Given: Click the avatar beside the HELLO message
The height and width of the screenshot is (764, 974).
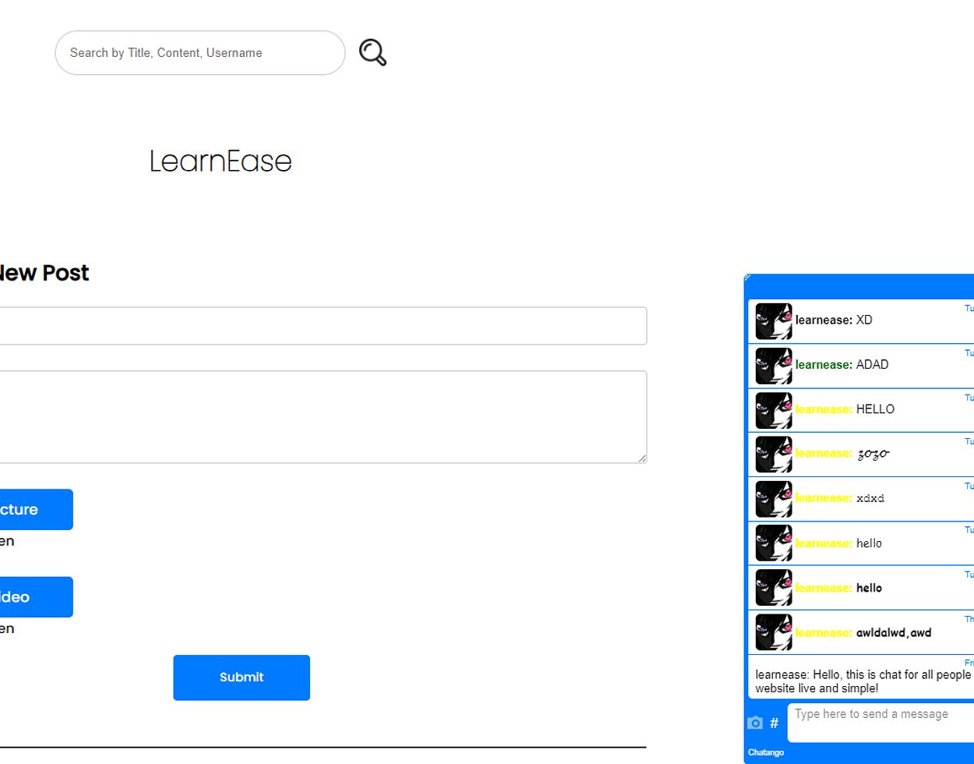Looking at the screenshot, I should click(773, 410).
